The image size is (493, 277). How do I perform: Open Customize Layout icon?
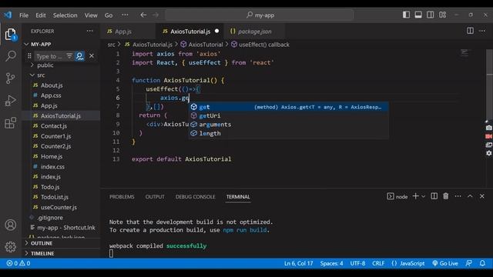[x=442, y=15]
